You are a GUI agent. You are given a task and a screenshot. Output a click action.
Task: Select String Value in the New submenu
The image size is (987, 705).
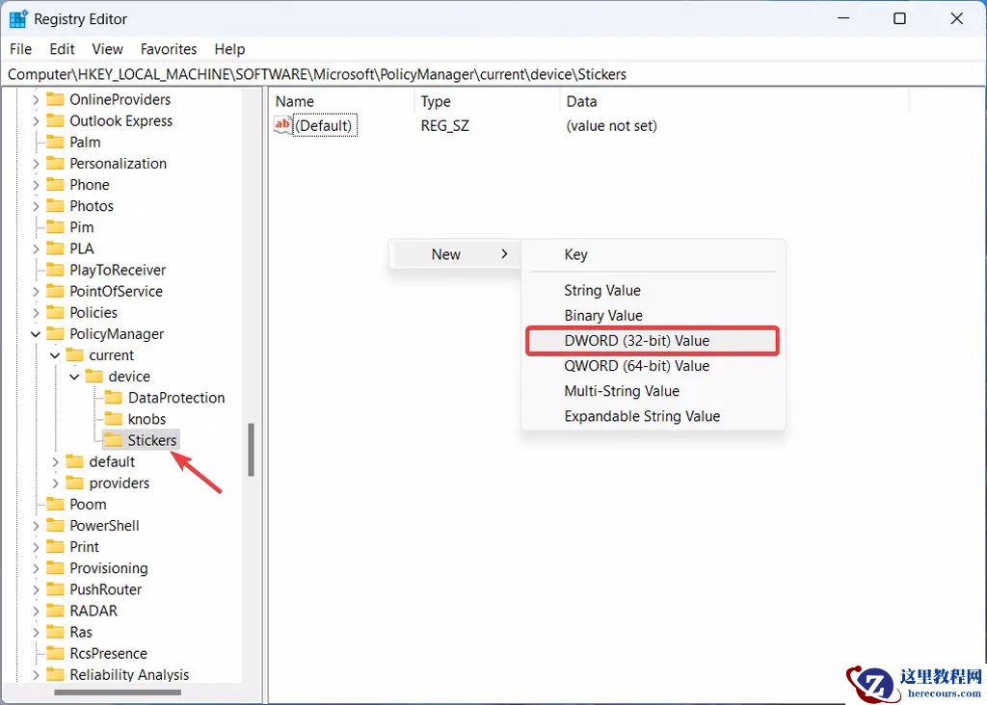[601, 290]
